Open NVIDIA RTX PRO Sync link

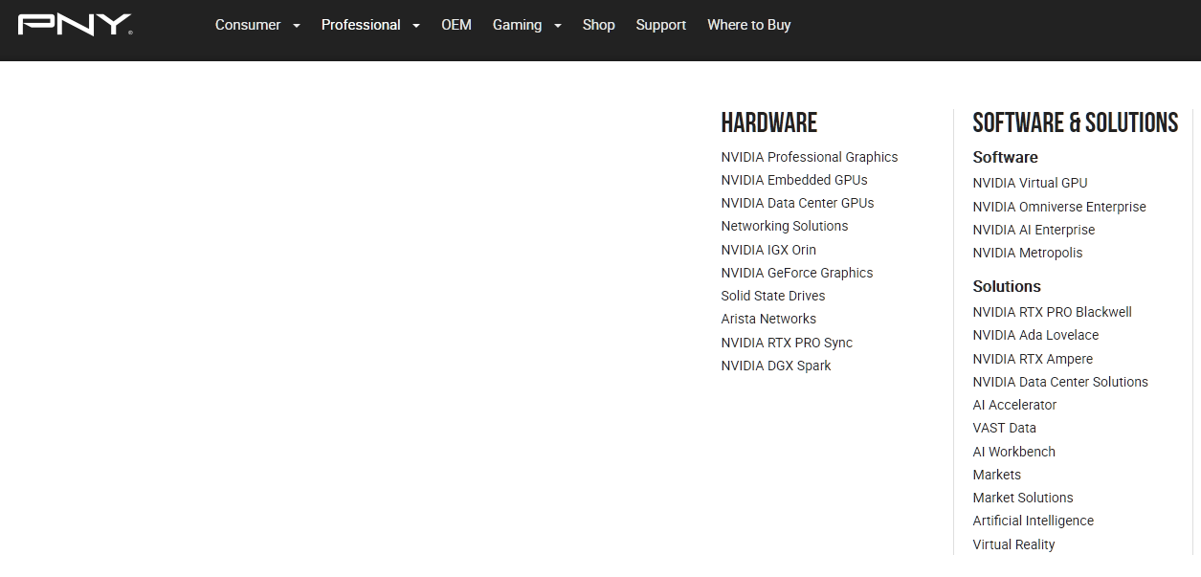pyautogui.click(x=787, y=343)
